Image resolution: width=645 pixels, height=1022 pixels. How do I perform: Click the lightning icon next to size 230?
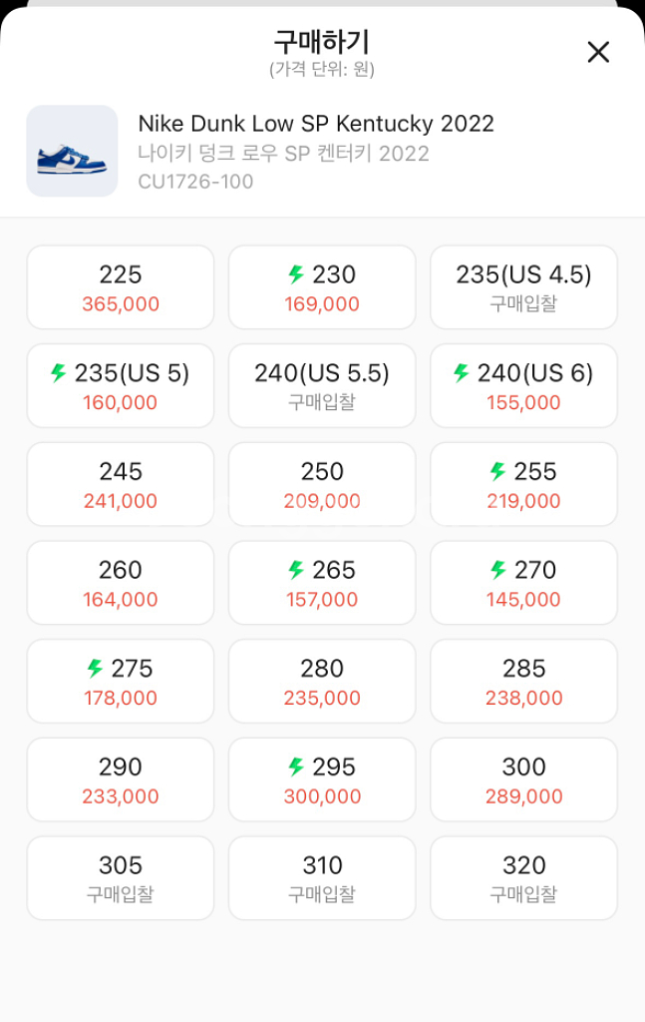[x=296, y=274]
